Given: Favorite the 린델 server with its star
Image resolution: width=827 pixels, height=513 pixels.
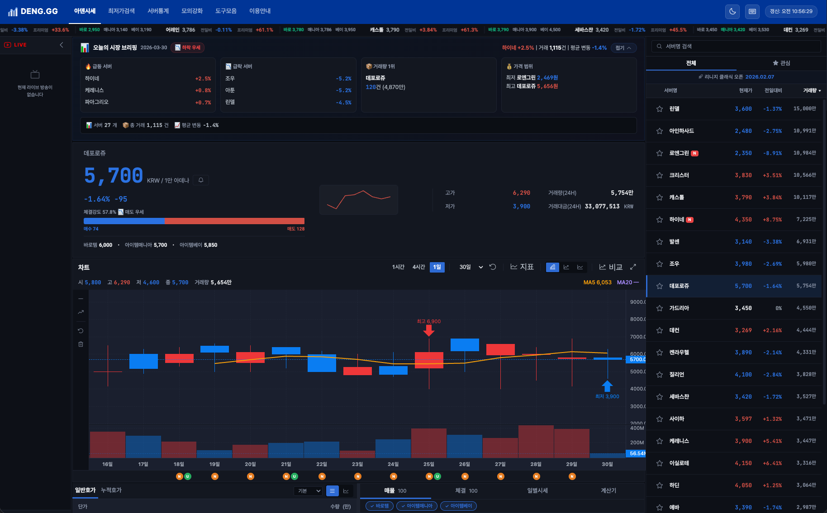Looking at the screenshot, I should pyautogui.click(x=660, y=109).
